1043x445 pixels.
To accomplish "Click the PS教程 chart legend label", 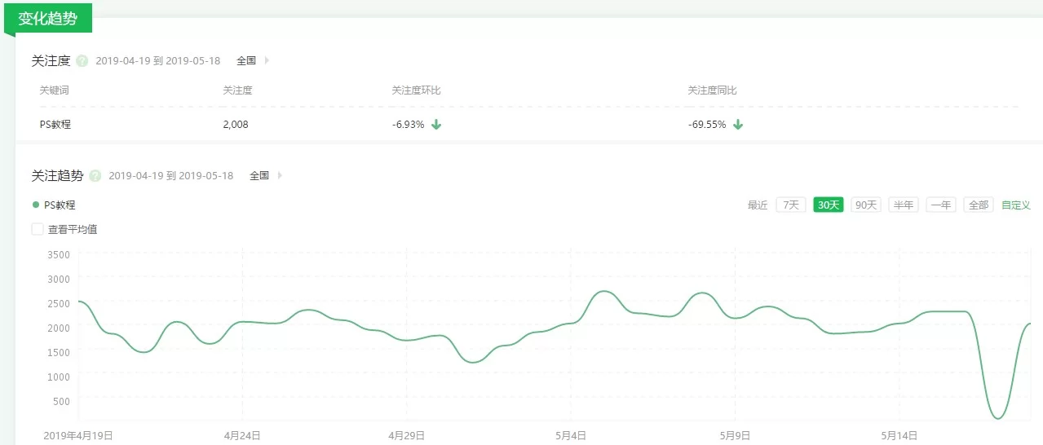I will 60,205.
